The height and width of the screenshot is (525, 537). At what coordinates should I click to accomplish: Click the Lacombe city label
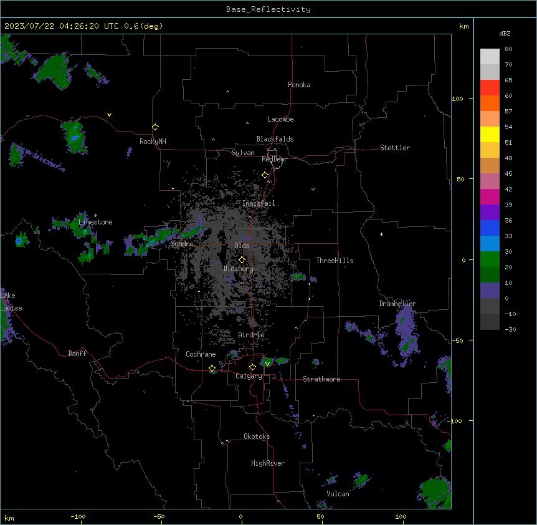point(280,119)
